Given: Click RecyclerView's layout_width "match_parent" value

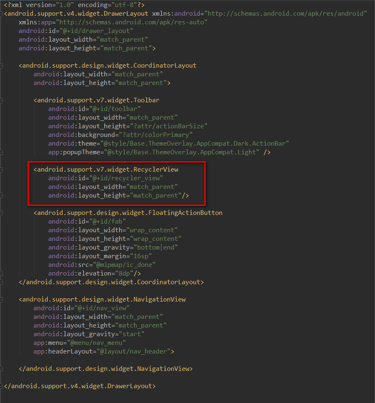Looking at the screenshot, I should 152,187.
